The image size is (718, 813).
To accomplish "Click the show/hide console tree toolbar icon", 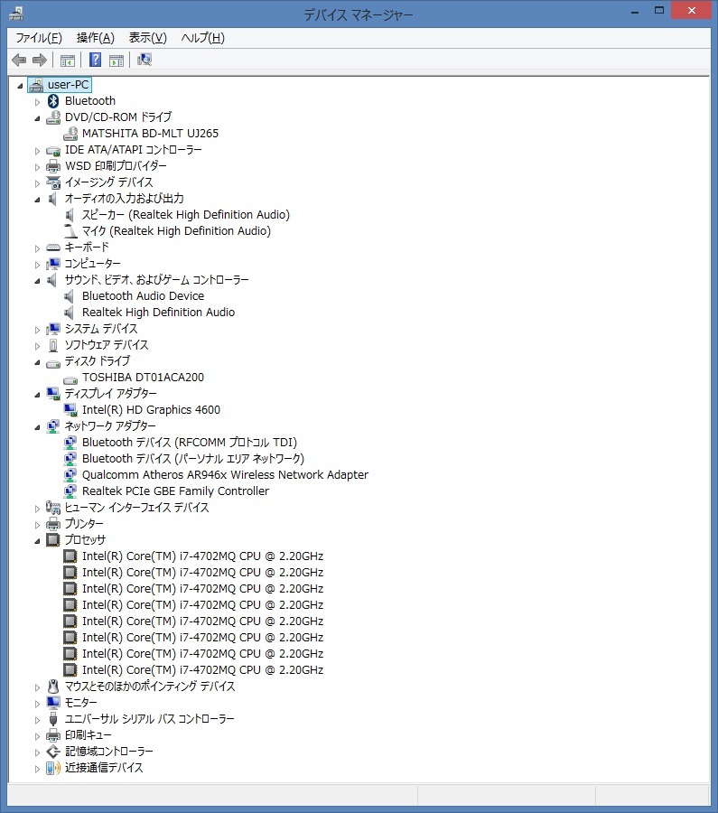I will tap(68, 61).
